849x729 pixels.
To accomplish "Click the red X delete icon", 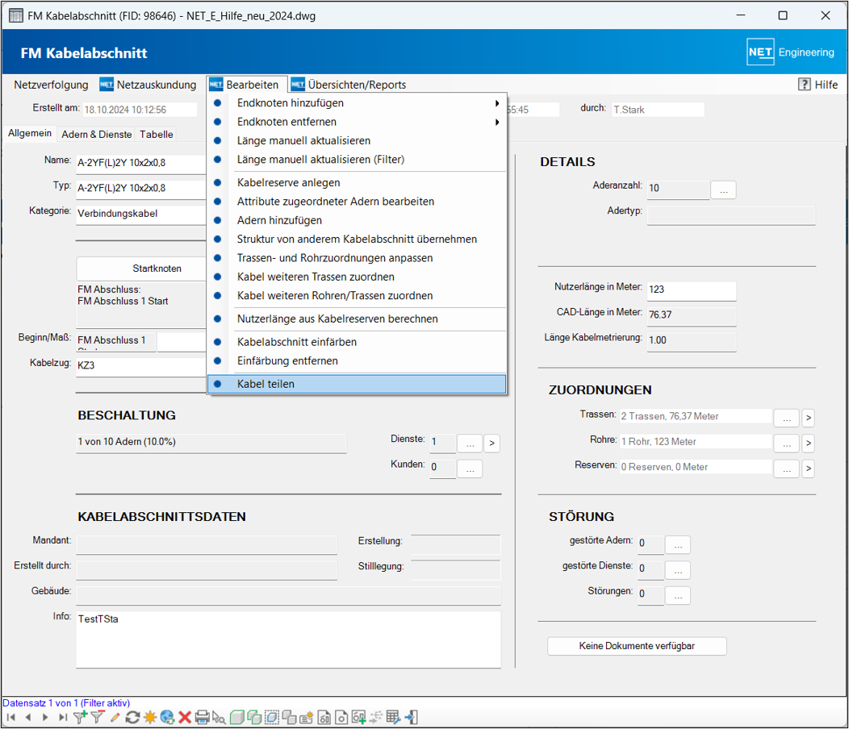I will click(185, 718).
